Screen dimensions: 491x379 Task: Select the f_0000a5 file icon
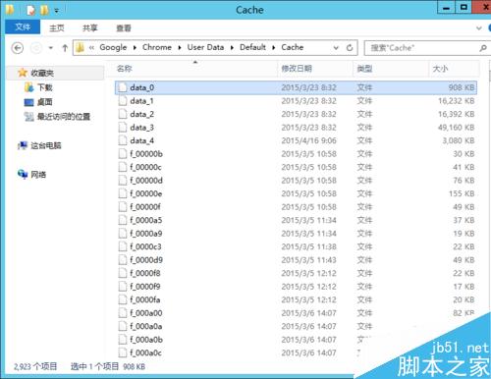click(x=123, y=220)
